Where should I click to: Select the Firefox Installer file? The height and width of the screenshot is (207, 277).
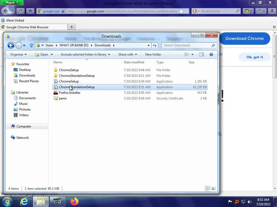(x=130, y=93)
